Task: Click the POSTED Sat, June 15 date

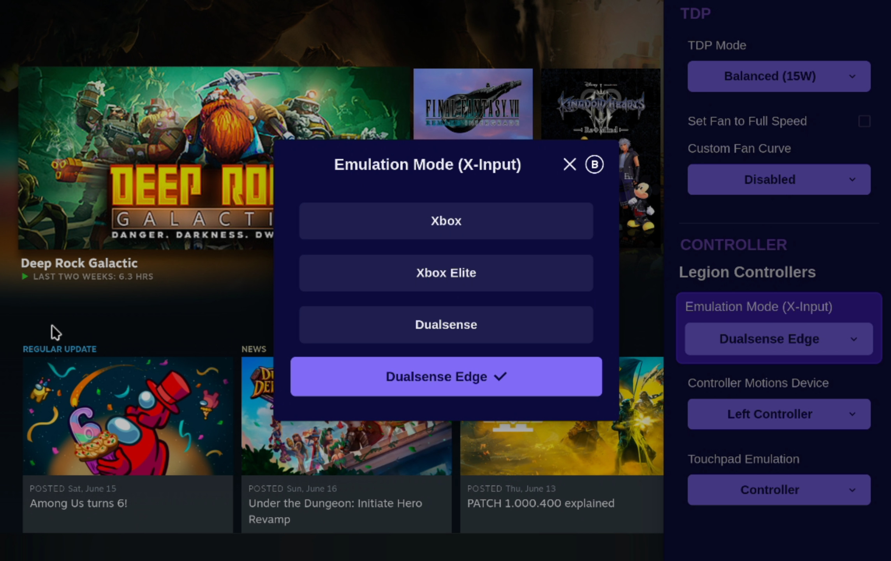Action: (x=73, y=489)
